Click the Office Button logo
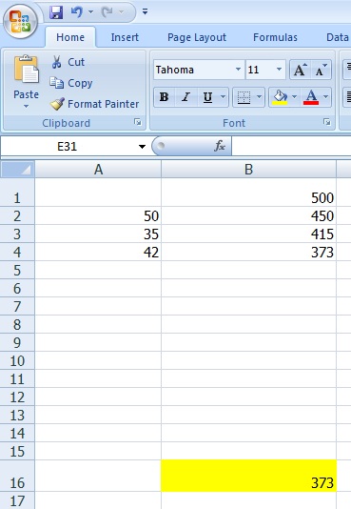The image size is (351, 509). (20, 21)
